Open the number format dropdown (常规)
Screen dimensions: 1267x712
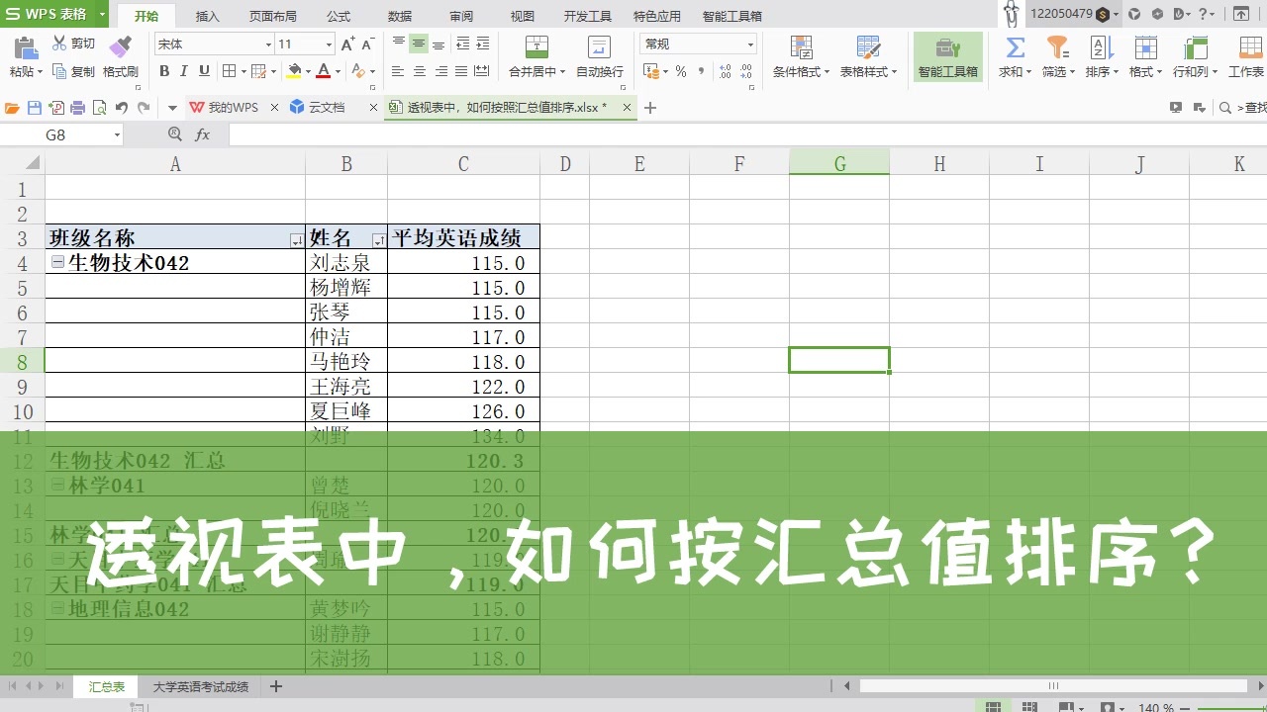pyautogui.click(x=750, y=44)
